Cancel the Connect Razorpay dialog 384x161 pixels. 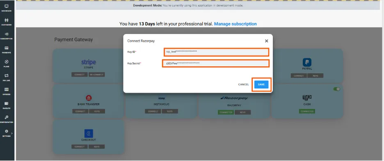tap(243, 84)
